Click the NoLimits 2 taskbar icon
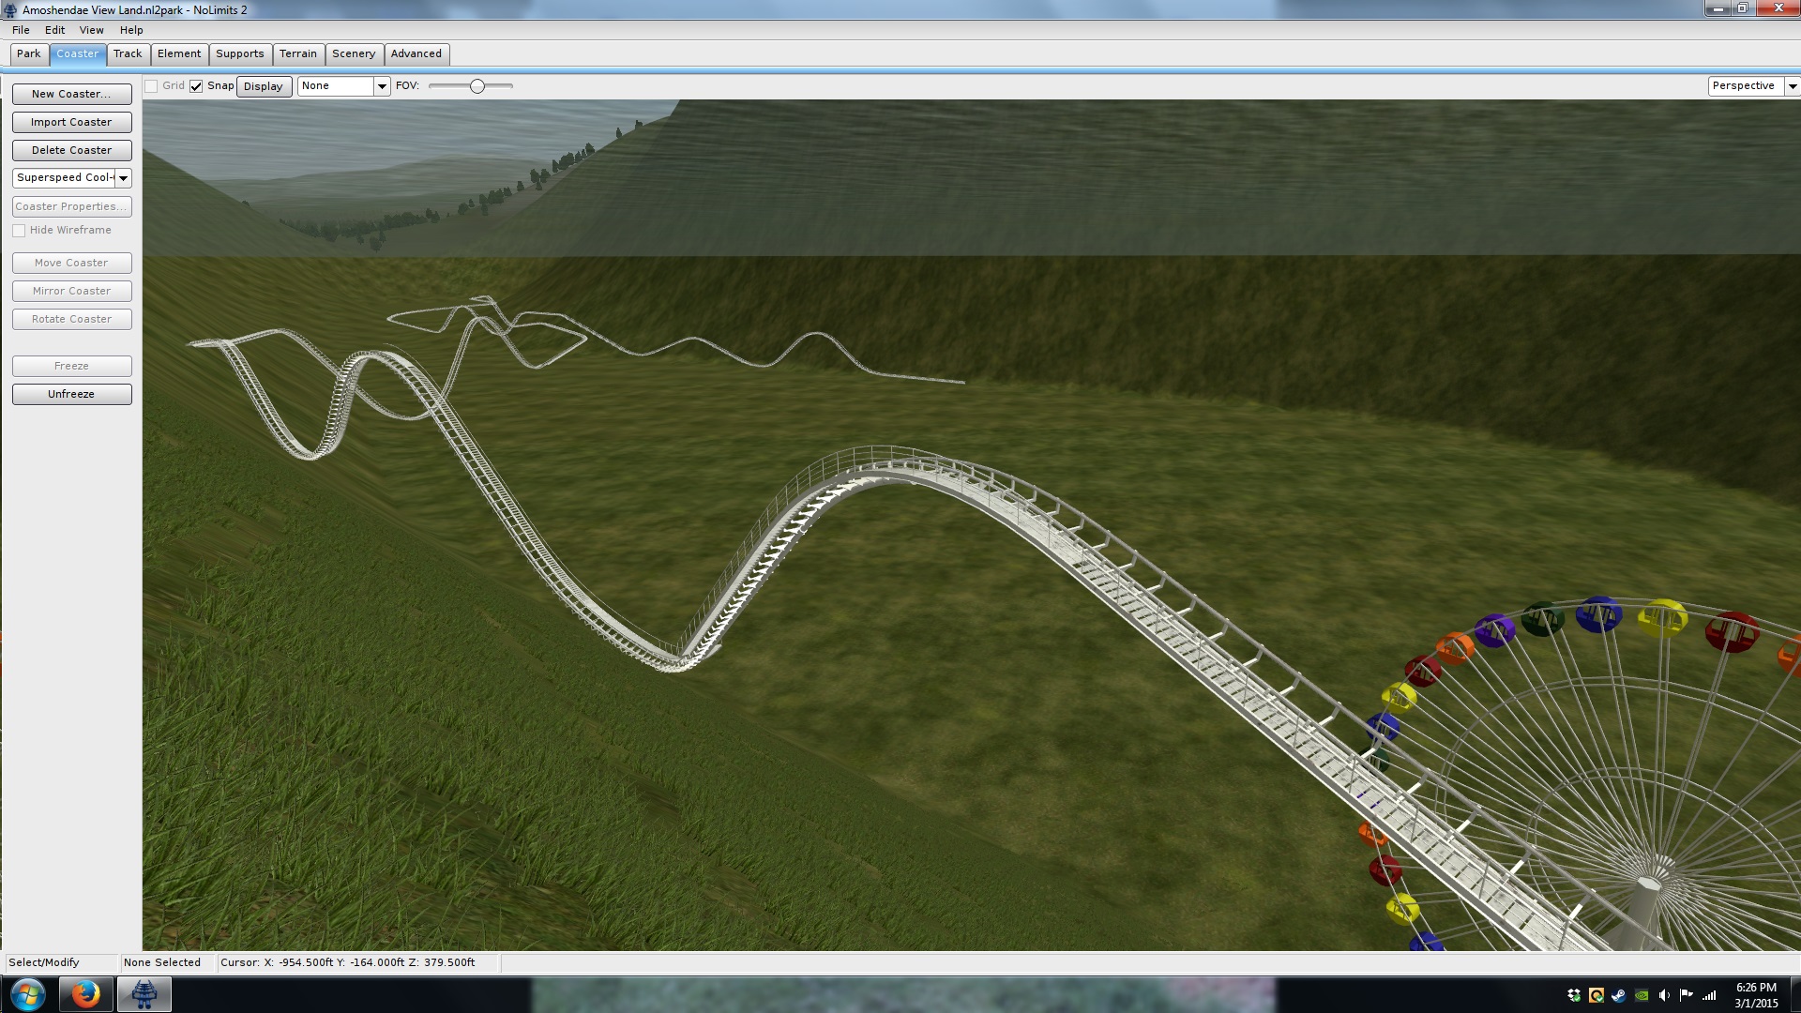The image size is (1801, 1013). (x=144, y=994)
